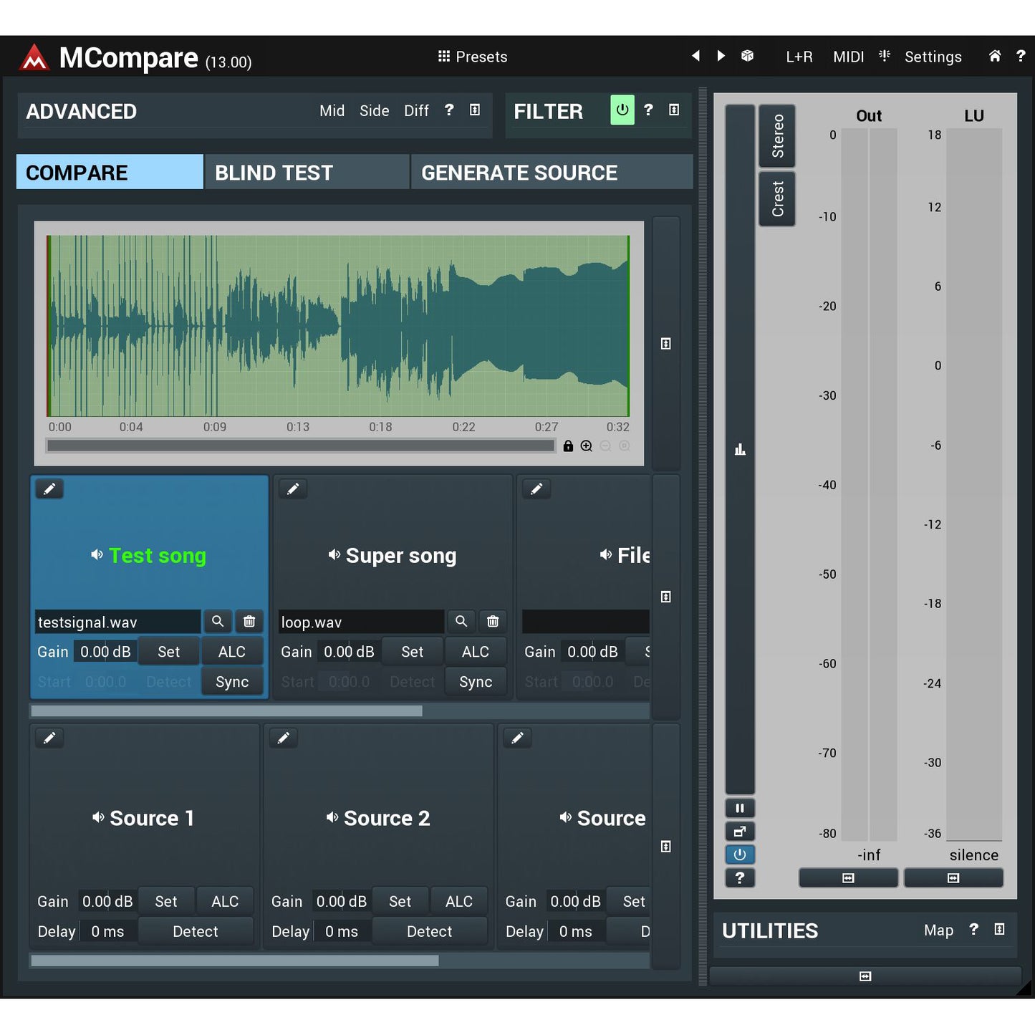Expand the FILTER section options

click(x=673, y=110)
